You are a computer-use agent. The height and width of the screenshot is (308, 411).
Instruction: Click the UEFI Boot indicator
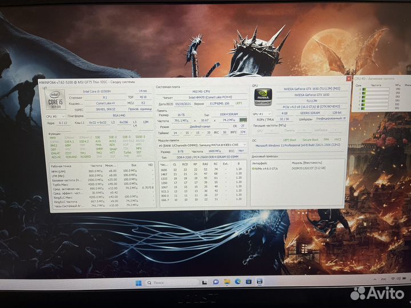(x=289, y=140)
